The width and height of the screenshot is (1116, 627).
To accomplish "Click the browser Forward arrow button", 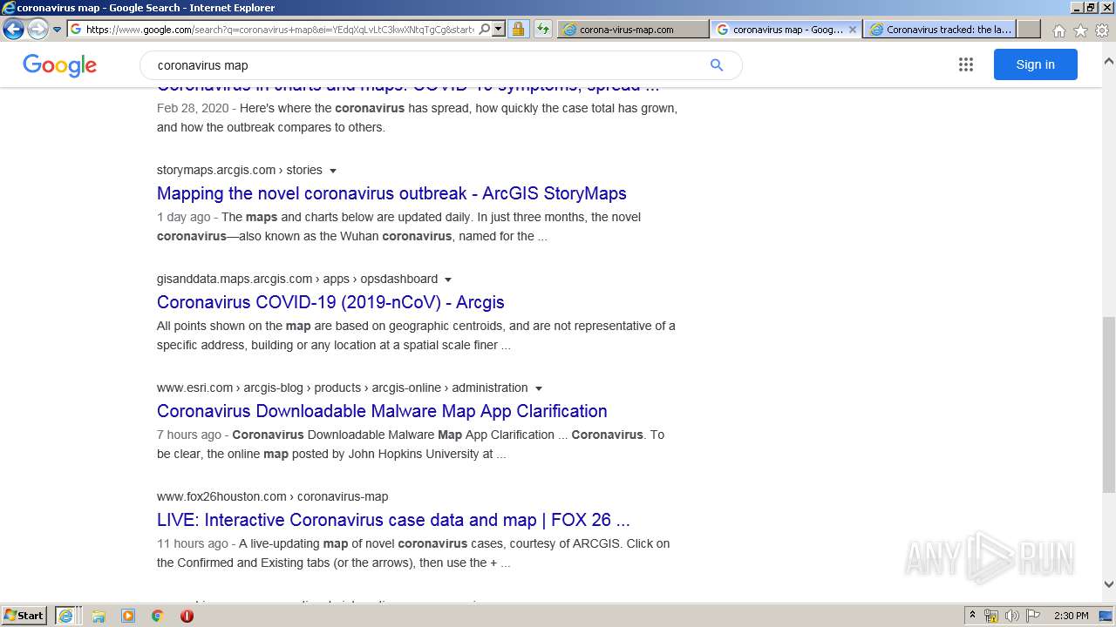I will click(x=37, y=29).
